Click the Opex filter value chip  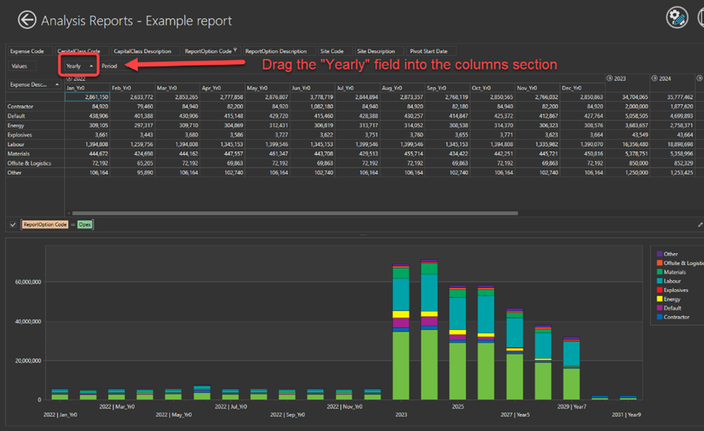(85, 224)
